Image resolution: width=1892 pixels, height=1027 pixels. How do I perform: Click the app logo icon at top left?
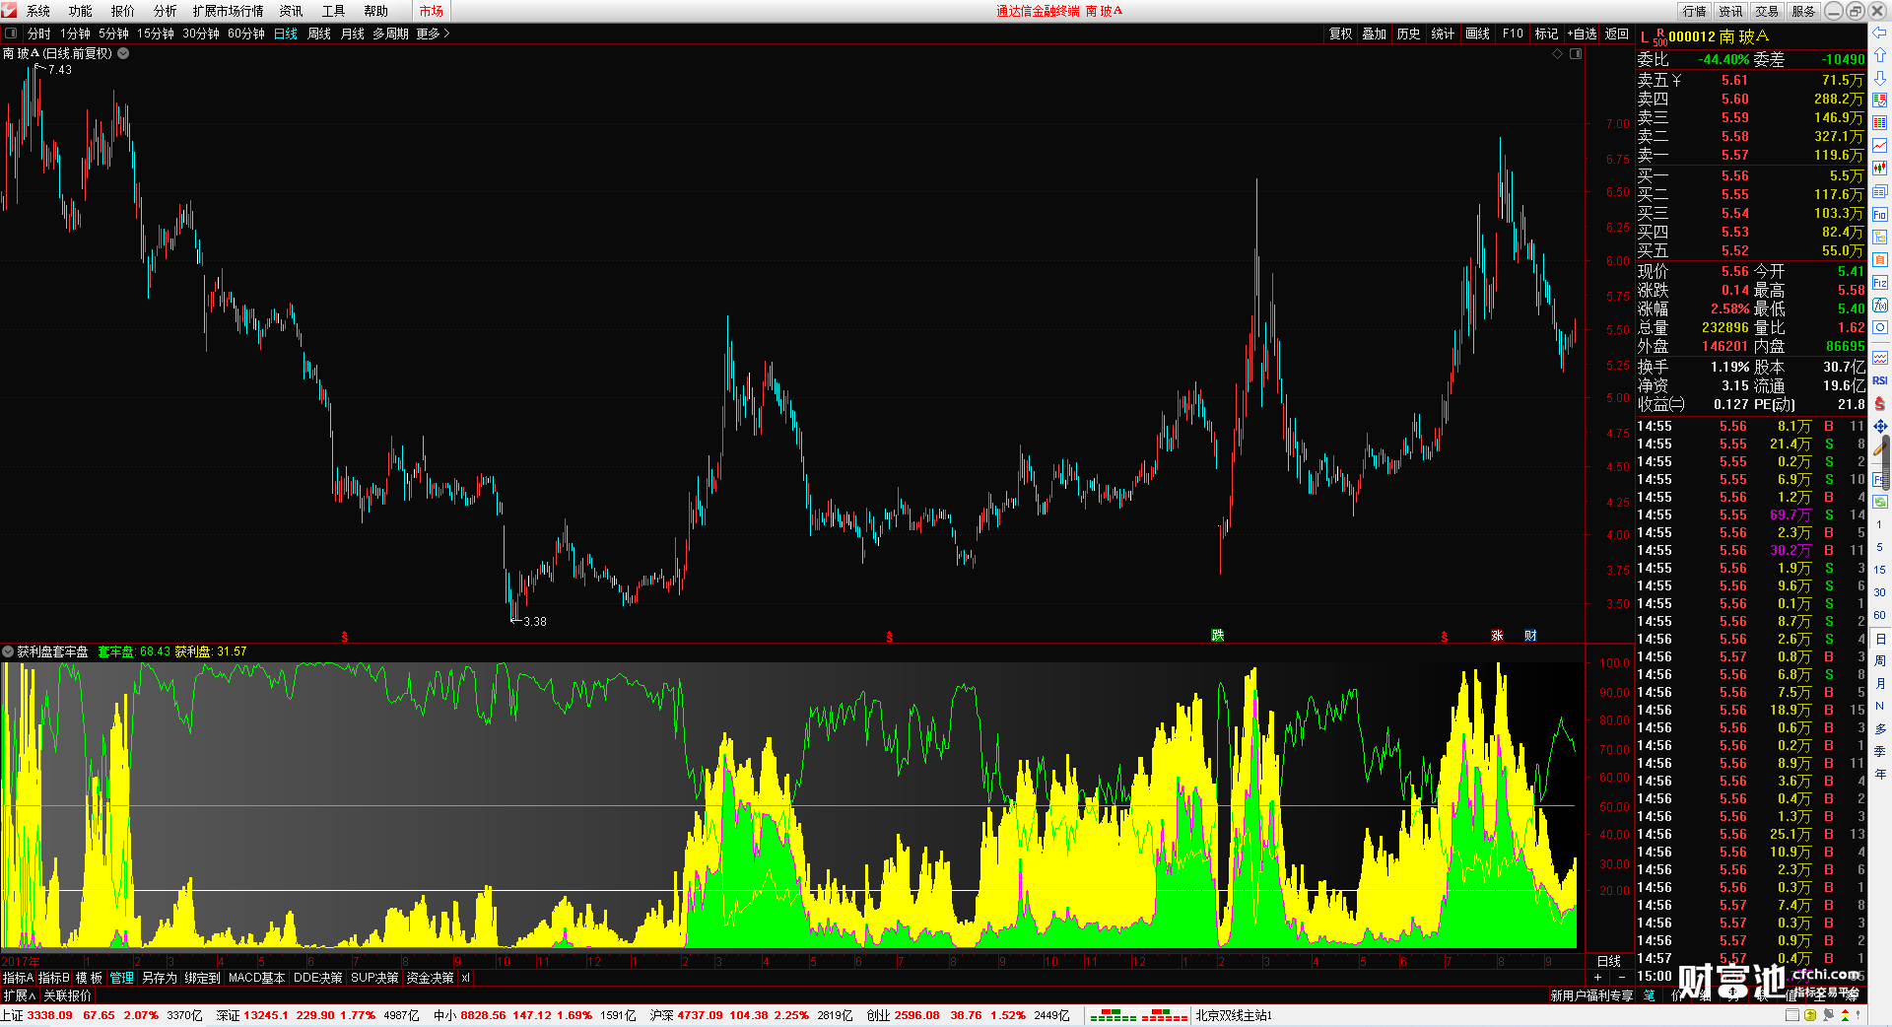pyautogui.click(x=10, y=11)
